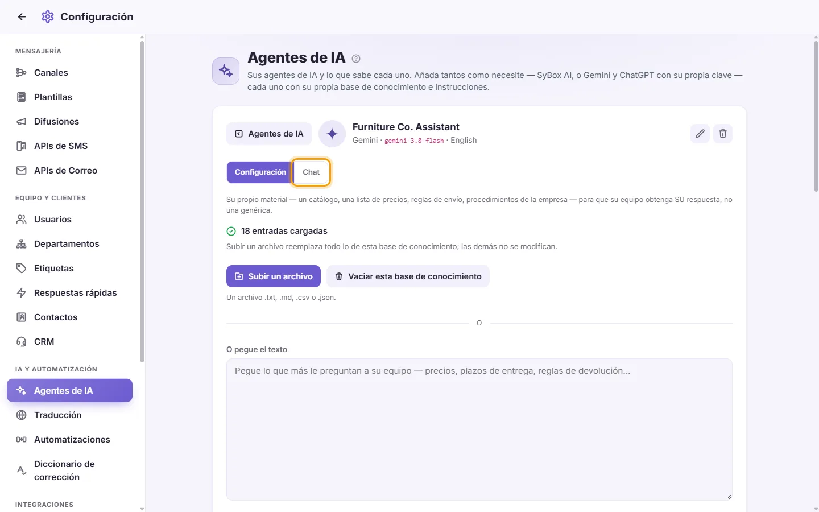819x512 pixels.
Task: Open Diccionario de corrección in the sidebar
Action: point(69,470)
